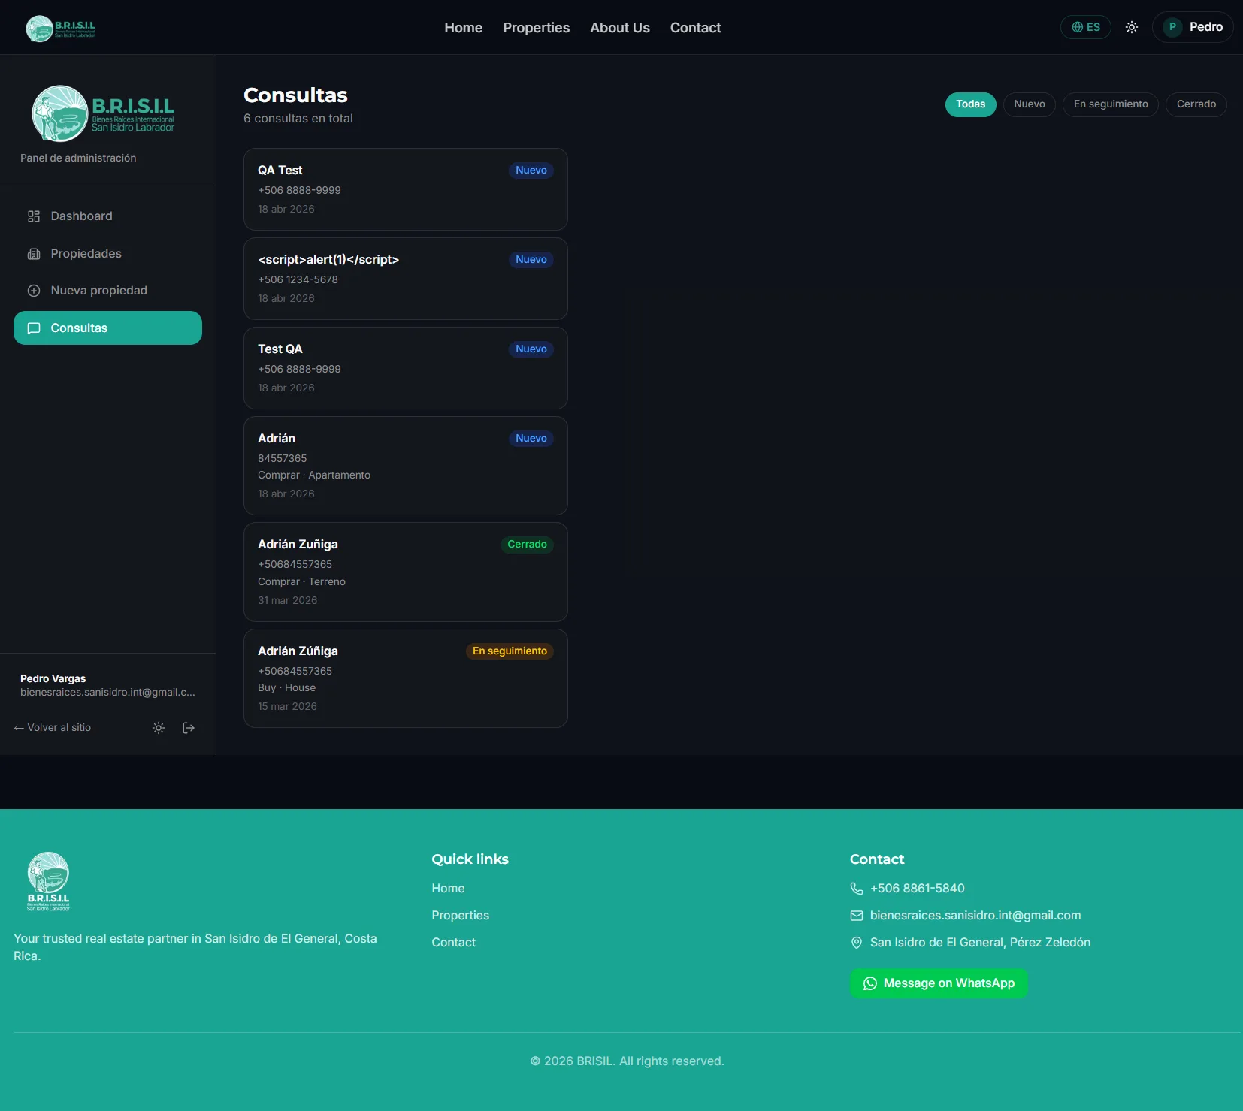The image size is (1243, 1111).
Task: Toggle the theme sun icon in navbar
Action: click(x=1132, y=27)
